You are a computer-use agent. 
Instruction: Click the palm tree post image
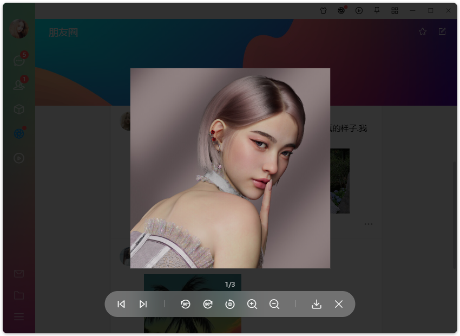tap(193, 303)
